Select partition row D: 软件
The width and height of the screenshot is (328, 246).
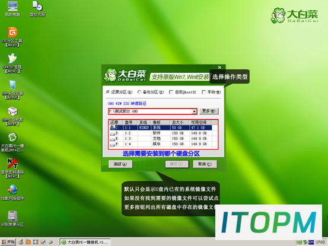(161, 133)
